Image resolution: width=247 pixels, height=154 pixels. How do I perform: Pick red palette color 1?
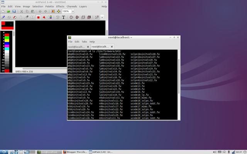(7, 35)
